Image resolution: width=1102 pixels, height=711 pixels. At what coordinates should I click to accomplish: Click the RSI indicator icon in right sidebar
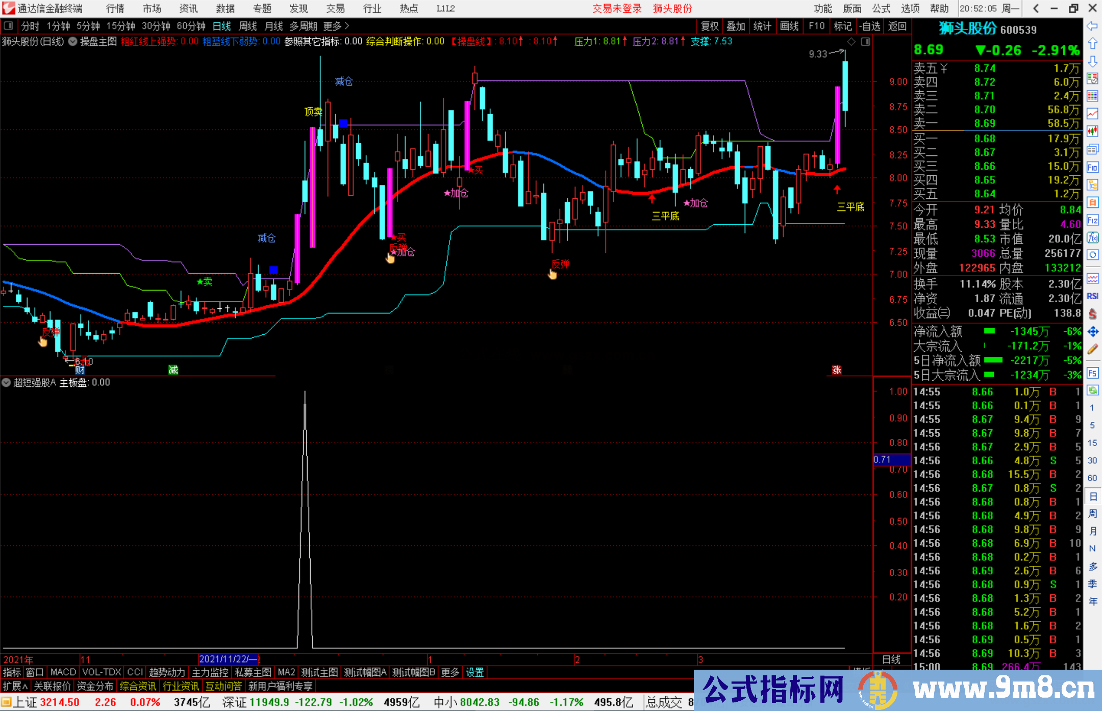pos(1092,296)
